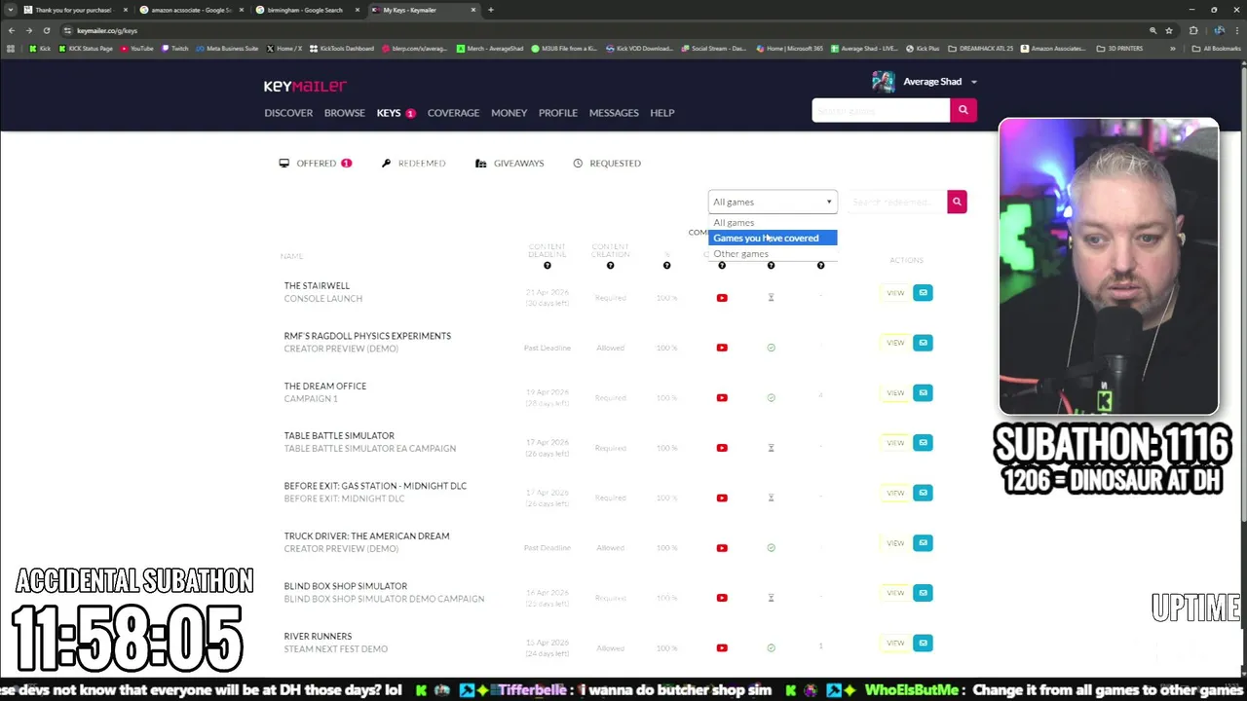
Task: Open message icon for RMF's Ragdoll Physics Experiments
Action: (923, 343)
